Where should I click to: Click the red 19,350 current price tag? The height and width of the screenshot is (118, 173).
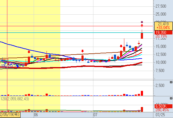pos(163,33)
